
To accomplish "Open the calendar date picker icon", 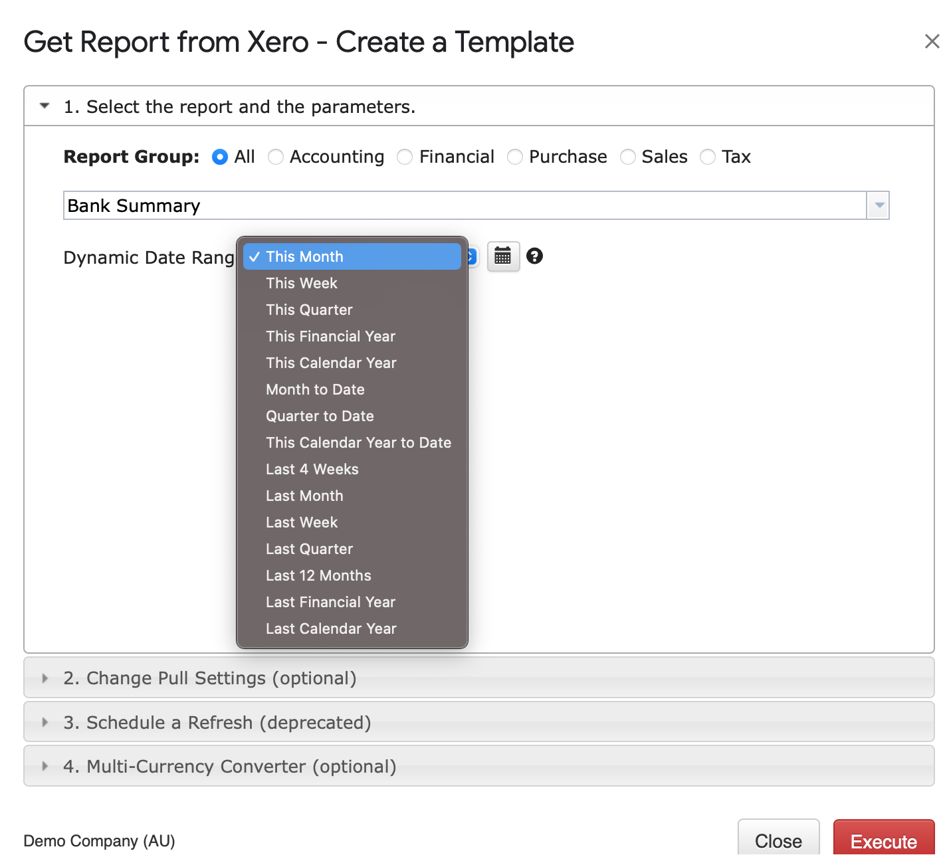I will click(503, 256).
